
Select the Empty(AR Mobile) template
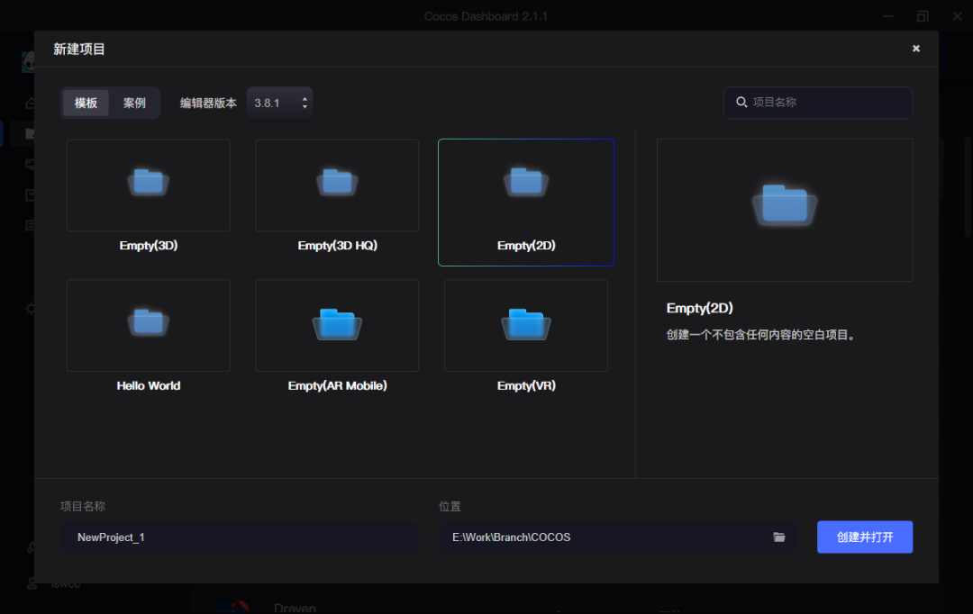click(x=337, y=326)
